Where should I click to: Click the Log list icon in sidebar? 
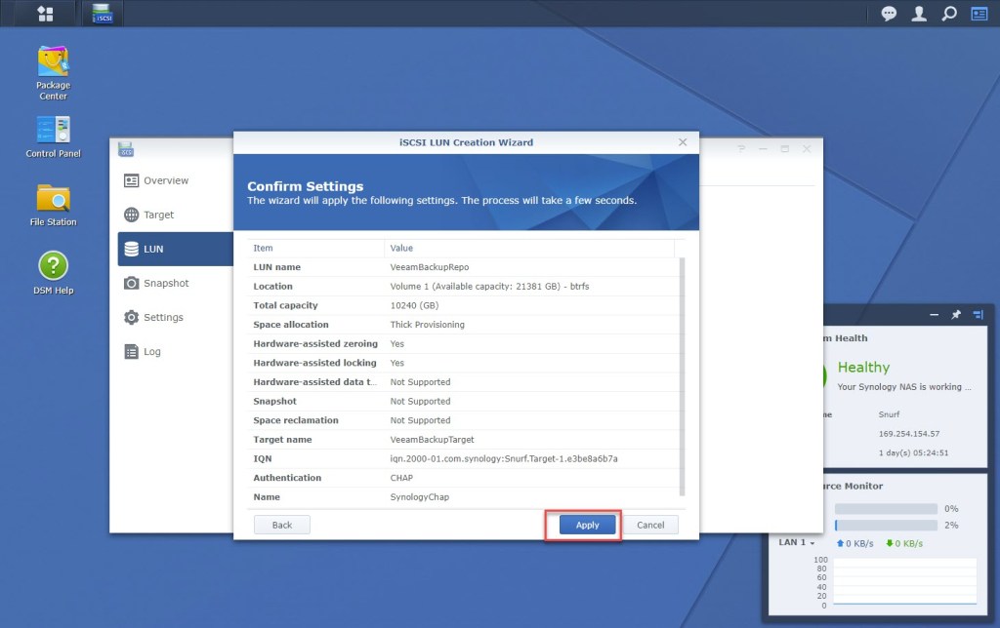[x=132, y=352]
